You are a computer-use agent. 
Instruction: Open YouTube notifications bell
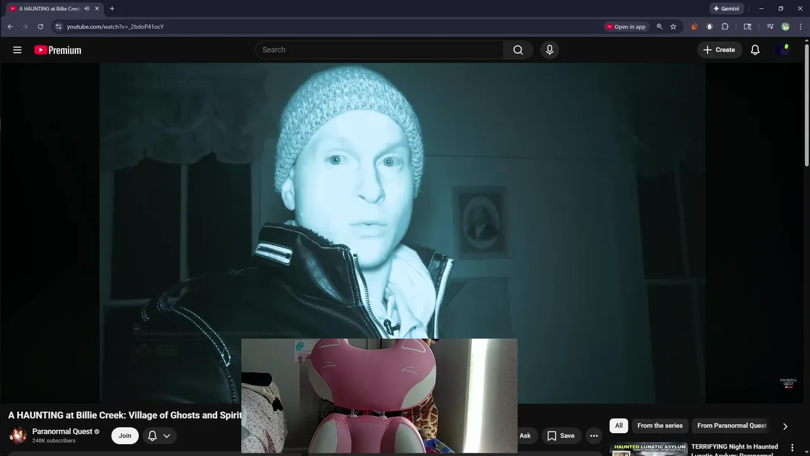coord(755,50)
